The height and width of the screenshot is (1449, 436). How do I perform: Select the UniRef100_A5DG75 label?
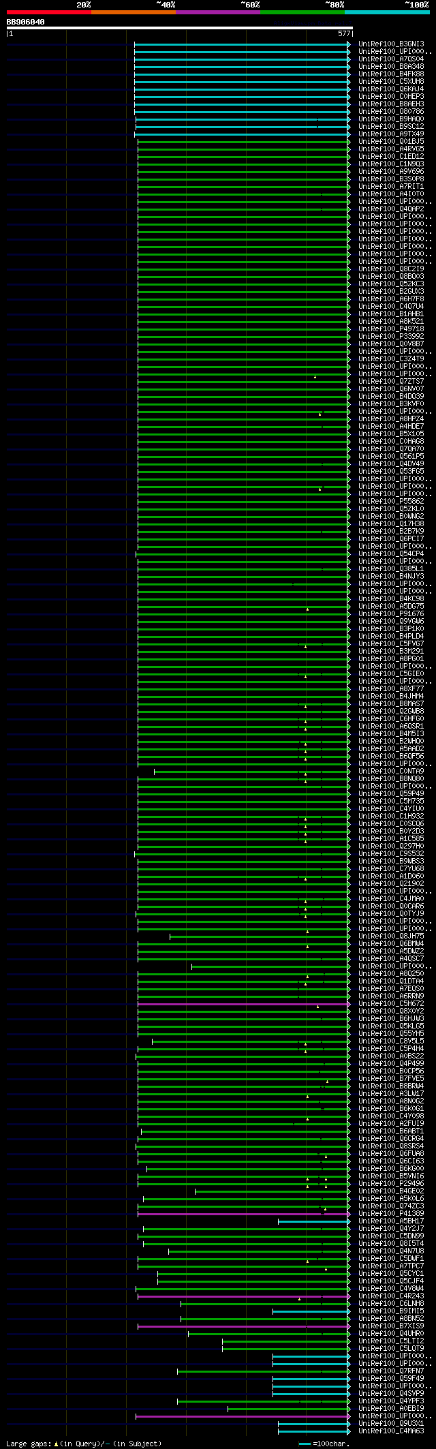point(391,606)
